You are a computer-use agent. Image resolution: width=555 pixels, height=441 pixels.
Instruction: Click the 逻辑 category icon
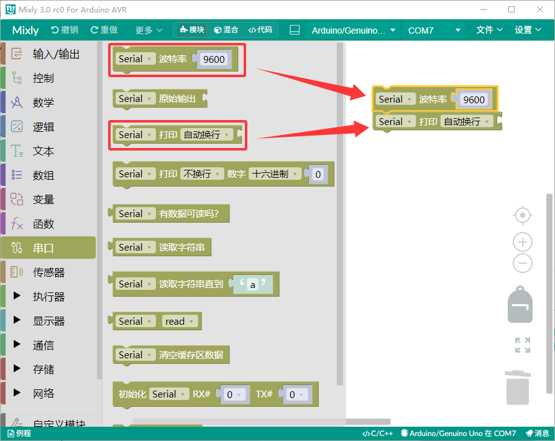coord(17,126)
